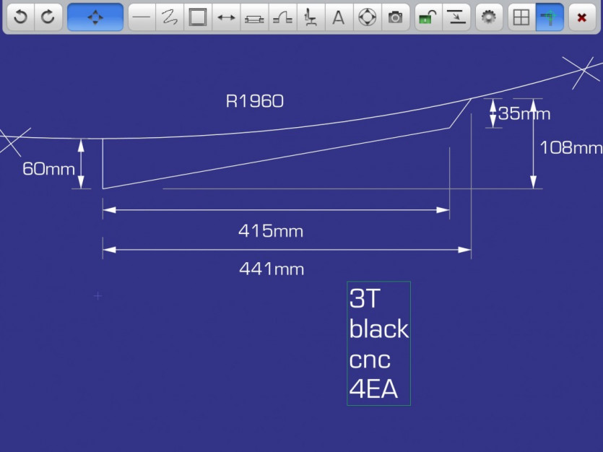Open the settings gear
The height and width of the screenshot is (452, 603).
click(489, 17)
